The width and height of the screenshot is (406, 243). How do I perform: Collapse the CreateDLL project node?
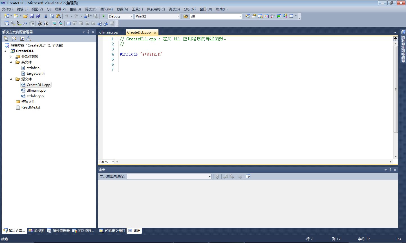pyautogui.click(x=5, y=51)
